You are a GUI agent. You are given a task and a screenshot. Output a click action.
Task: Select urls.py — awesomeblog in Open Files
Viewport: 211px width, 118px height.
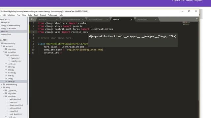pyautogui.click(x=10, y=26)
